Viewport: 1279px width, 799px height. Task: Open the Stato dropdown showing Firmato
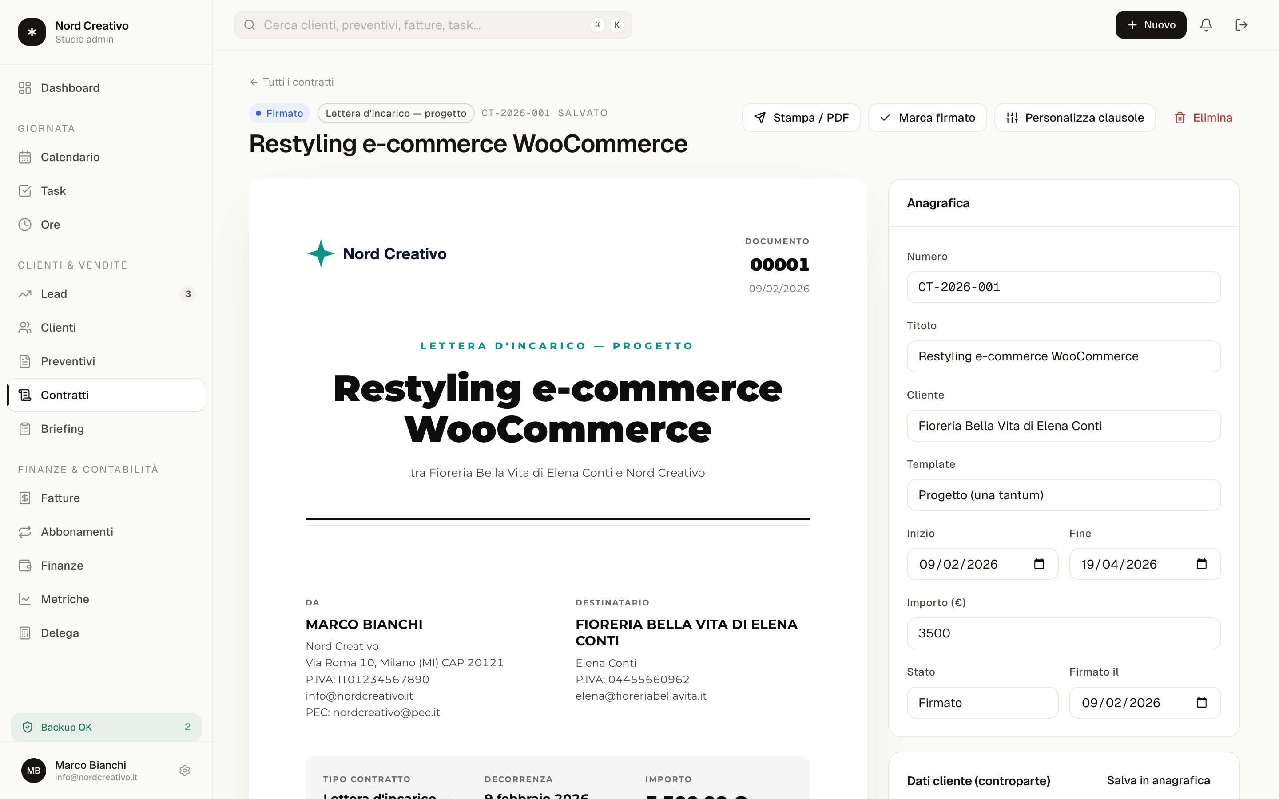[x=982, y=703]
